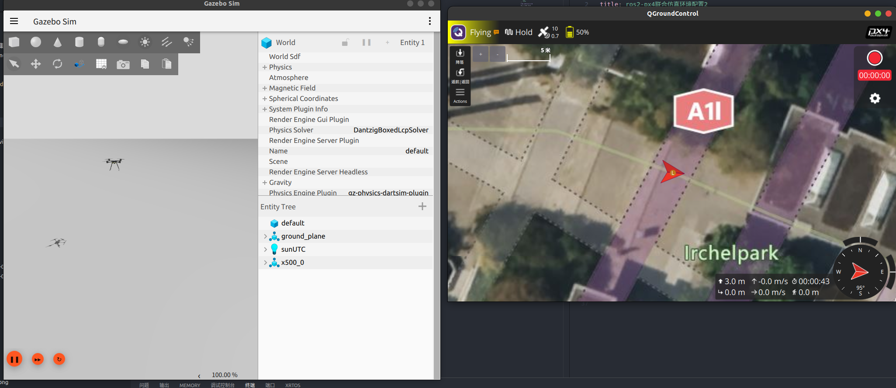The height and width of the screenshot is (388, 896).
Task: Select the rotate mode tool
Action: pyautogui.click(x=58, y=64)
